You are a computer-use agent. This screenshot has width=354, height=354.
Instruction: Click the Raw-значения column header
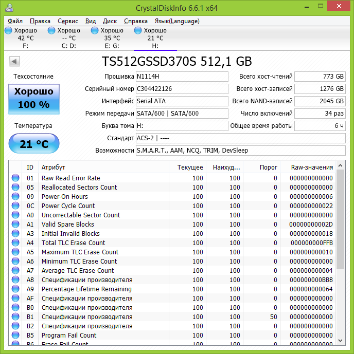tap(308, 167)
